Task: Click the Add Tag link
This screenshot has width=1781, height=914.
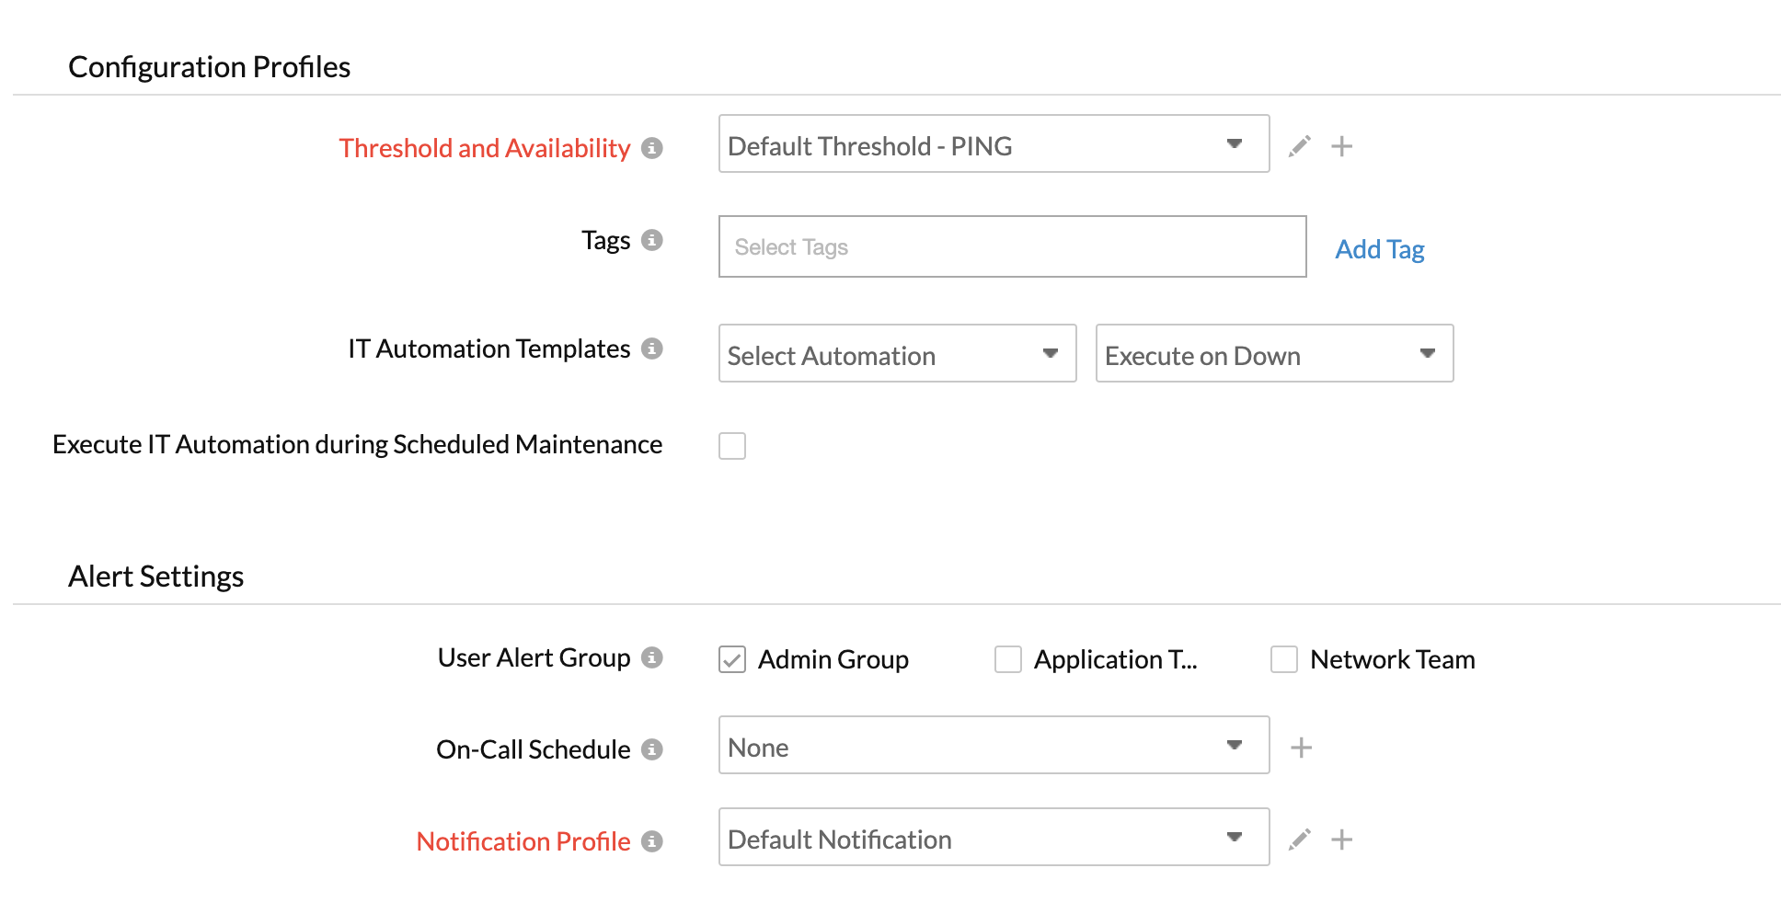Action: click(x=1379, y=249)
